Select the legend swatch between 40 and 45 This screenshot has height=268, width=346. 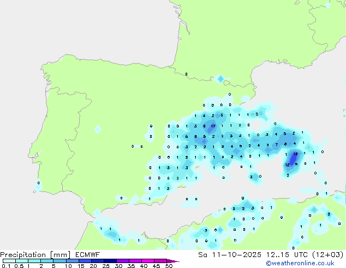[x=148, y=261]
